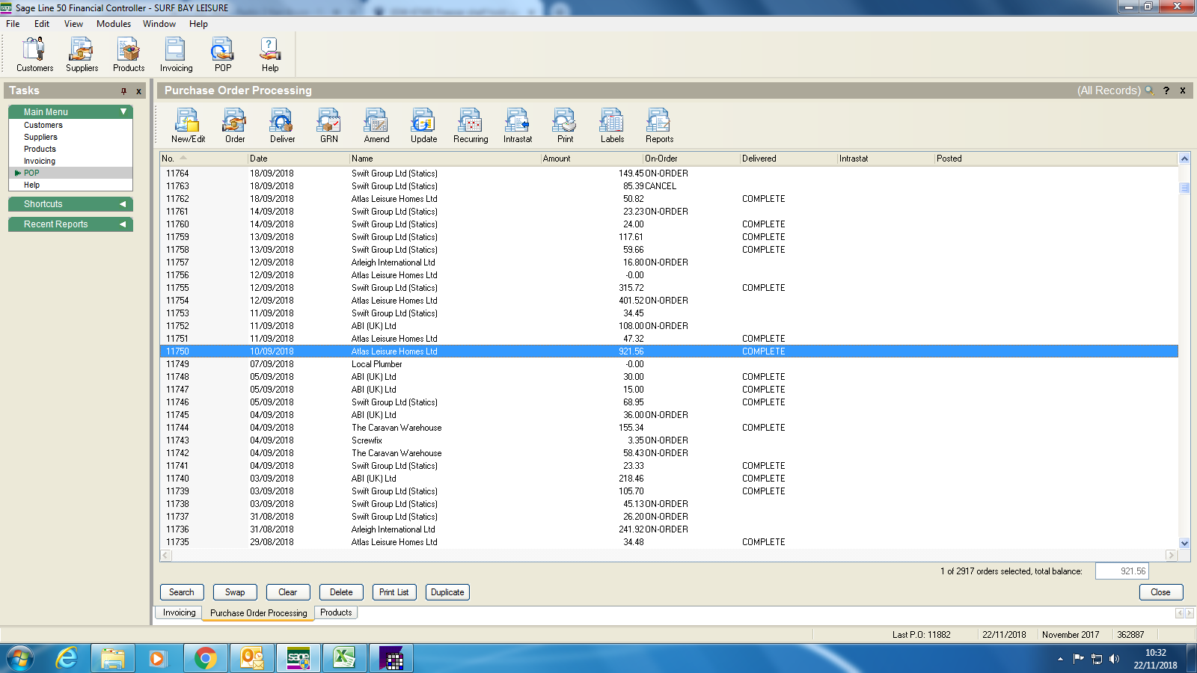
Task: Expand the Recent Reports section
Action: click(x=123, y=224)
